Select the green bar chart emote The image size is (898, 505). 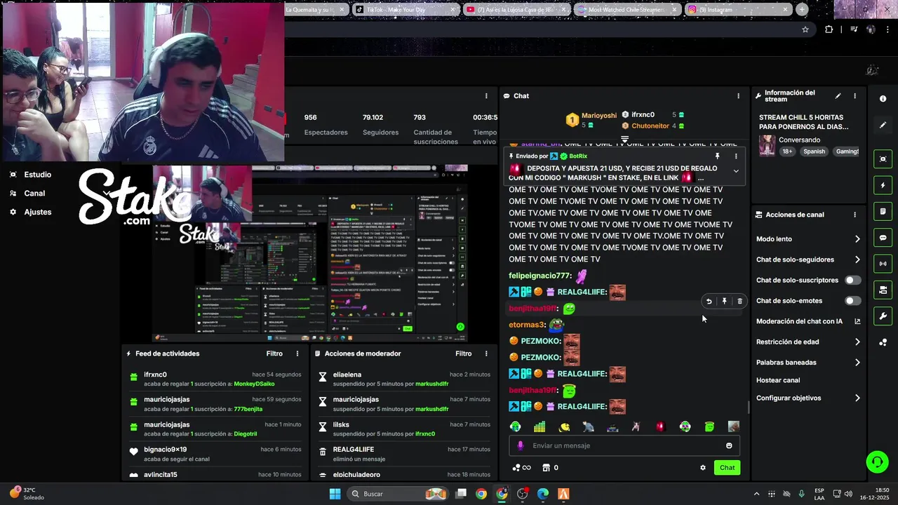tap(540, 426)
